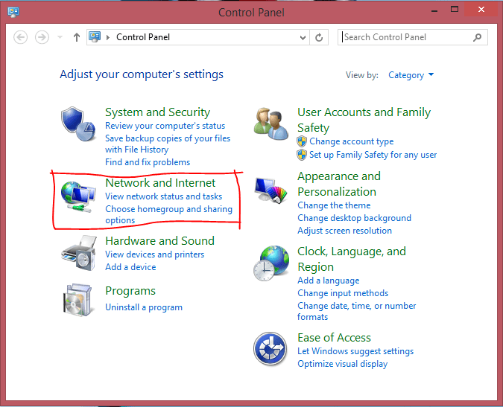Viewport: 503px width, 407px height.
Task: Click Let Windows suggest settings
Action: [x=355, y=351]
